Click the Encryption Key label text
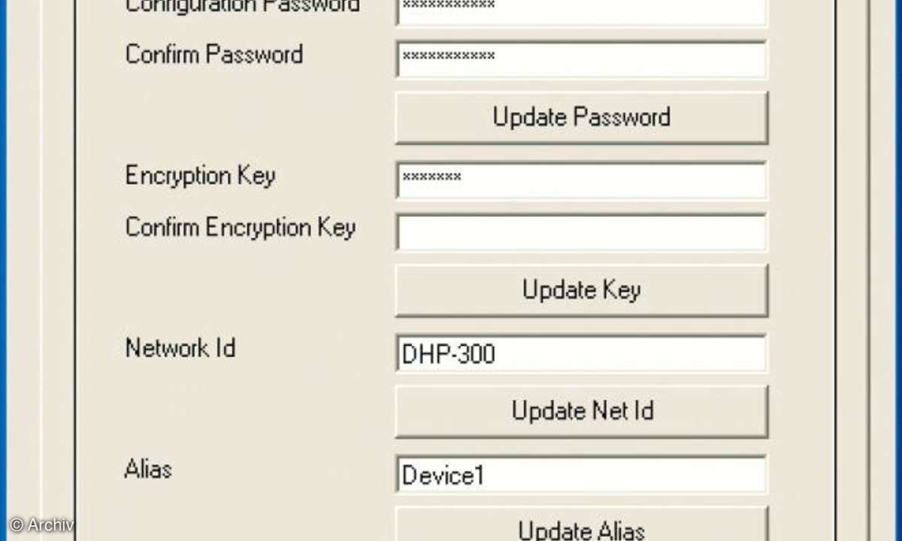 [200, 176]
